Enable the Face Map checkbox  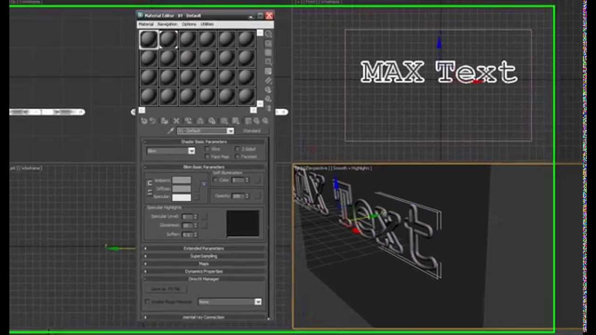(x=208, y=156)
